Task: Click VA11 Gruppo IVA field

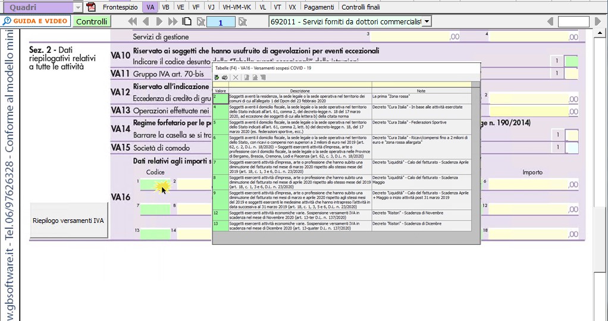Action: point(572,73)
